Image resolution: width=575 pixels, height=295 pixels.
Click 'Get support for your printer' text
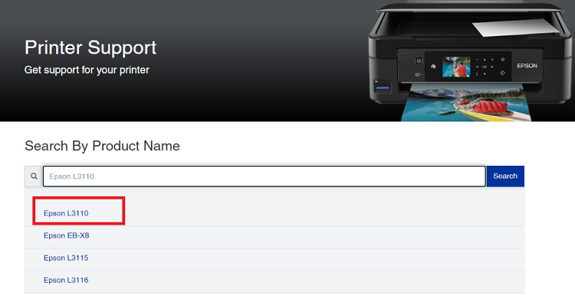point(87,70)
